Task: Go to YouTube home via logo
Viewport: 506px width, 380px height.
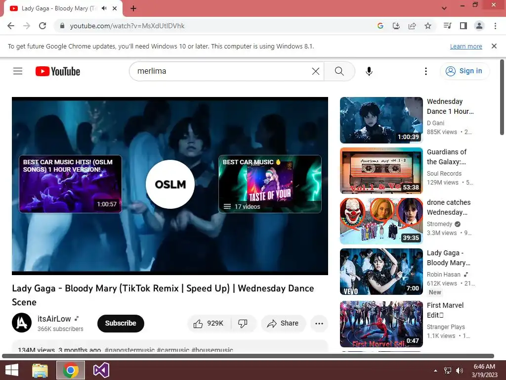Action: click(x=58, y=71)
